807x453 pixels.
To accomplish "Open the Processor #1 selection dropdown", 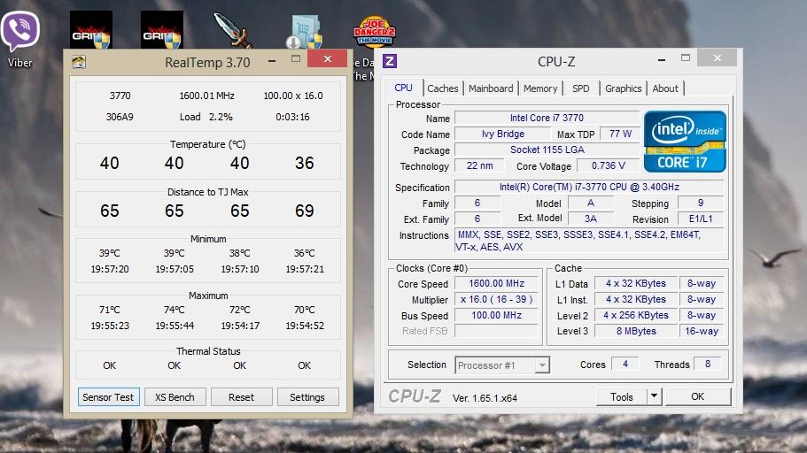I will pos(502,365).
